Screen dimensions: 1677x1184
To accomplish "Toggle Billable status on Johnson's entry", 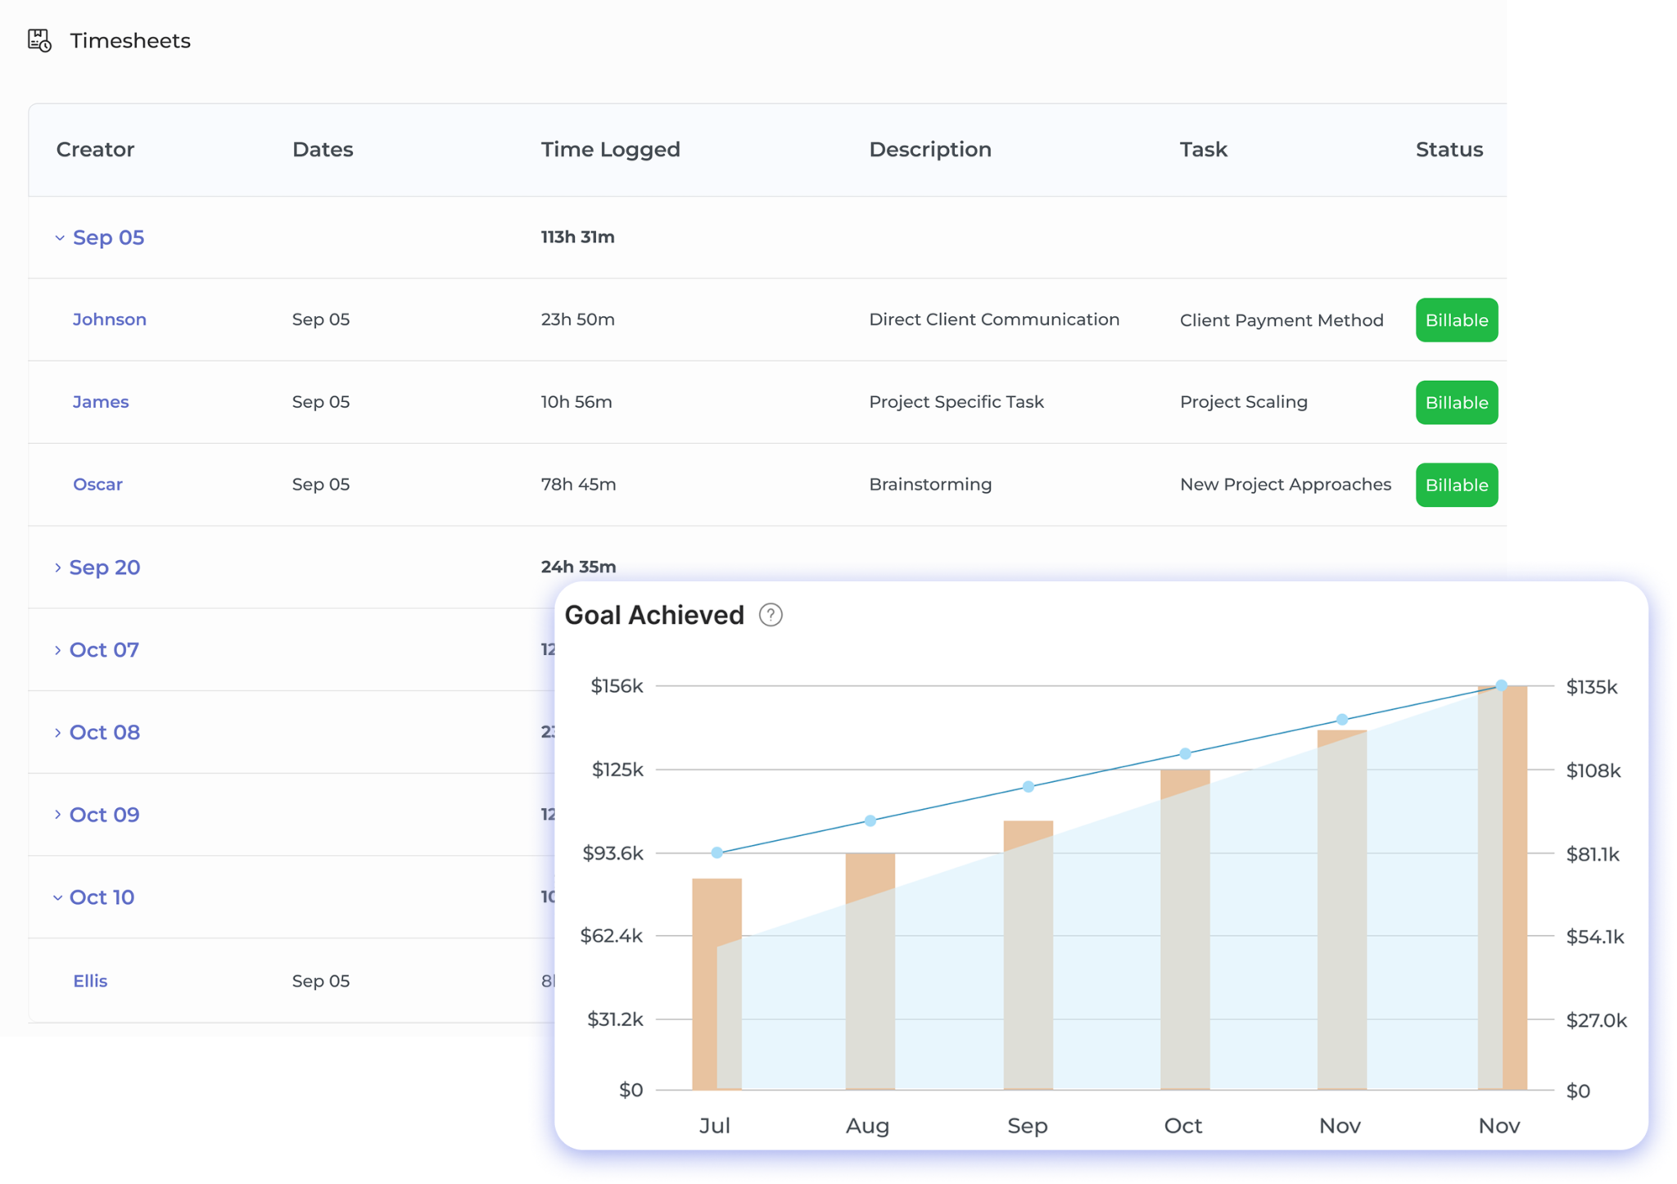I will coord(1456,320).
